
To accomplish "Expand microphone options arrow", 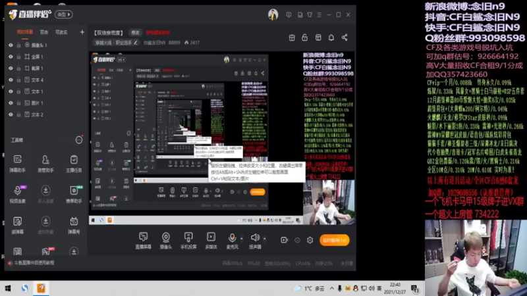I will [241, 239].
